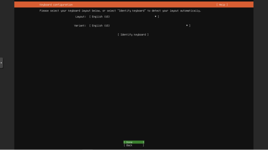Click the Variant: label
This screenshot has width=268, height=150.
[x=80, y=25]
